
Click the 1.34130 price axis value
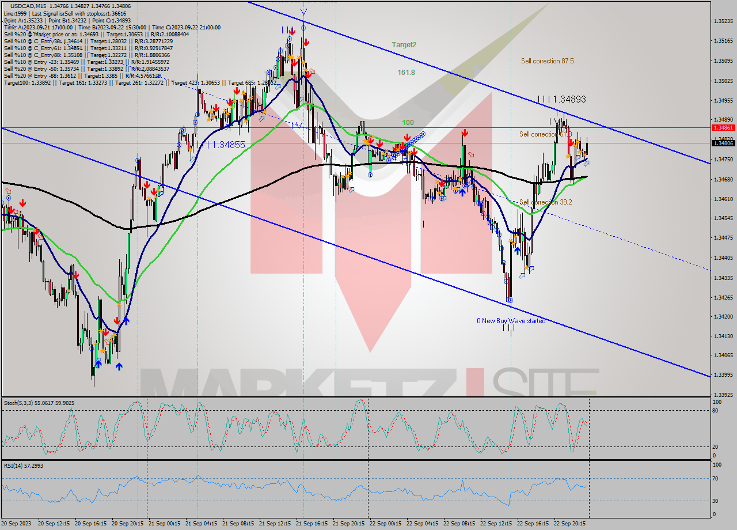click(x=723, y=336)
